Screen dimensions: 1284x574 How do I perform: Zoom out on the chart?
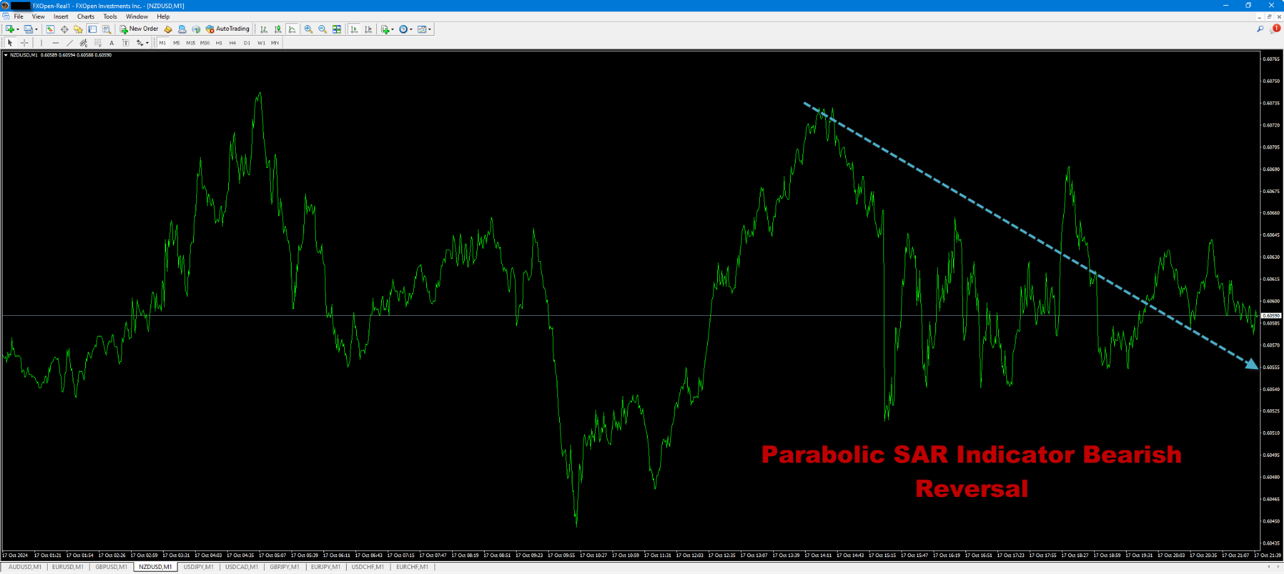[322, 29]
